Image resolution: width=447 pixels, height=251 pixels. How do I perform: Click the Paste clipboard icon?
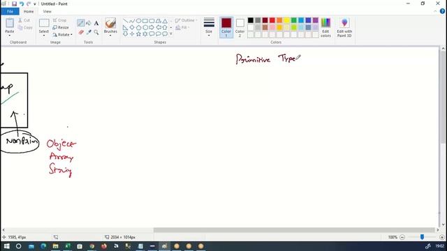click(10, 23)
